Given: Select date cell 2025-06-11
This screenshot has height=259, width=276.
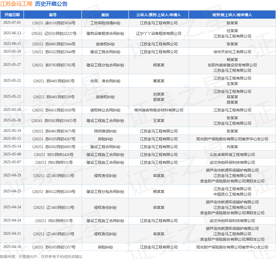Looking at the screenshot, I should [12, 43].
